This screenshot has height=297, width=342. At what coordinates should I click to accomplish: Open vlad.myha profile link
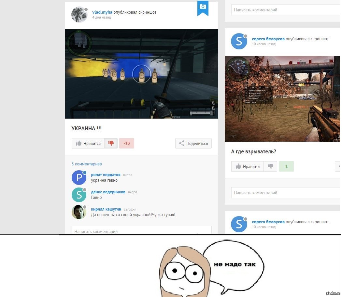click(102, 12)
